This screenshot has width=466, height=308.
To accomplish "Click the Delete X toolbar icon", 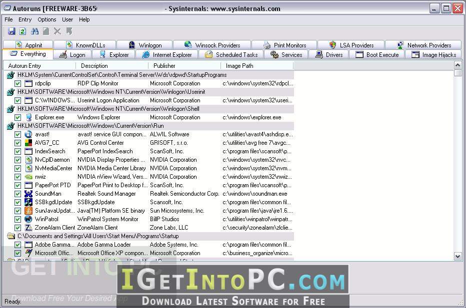I will coord(57,31).
